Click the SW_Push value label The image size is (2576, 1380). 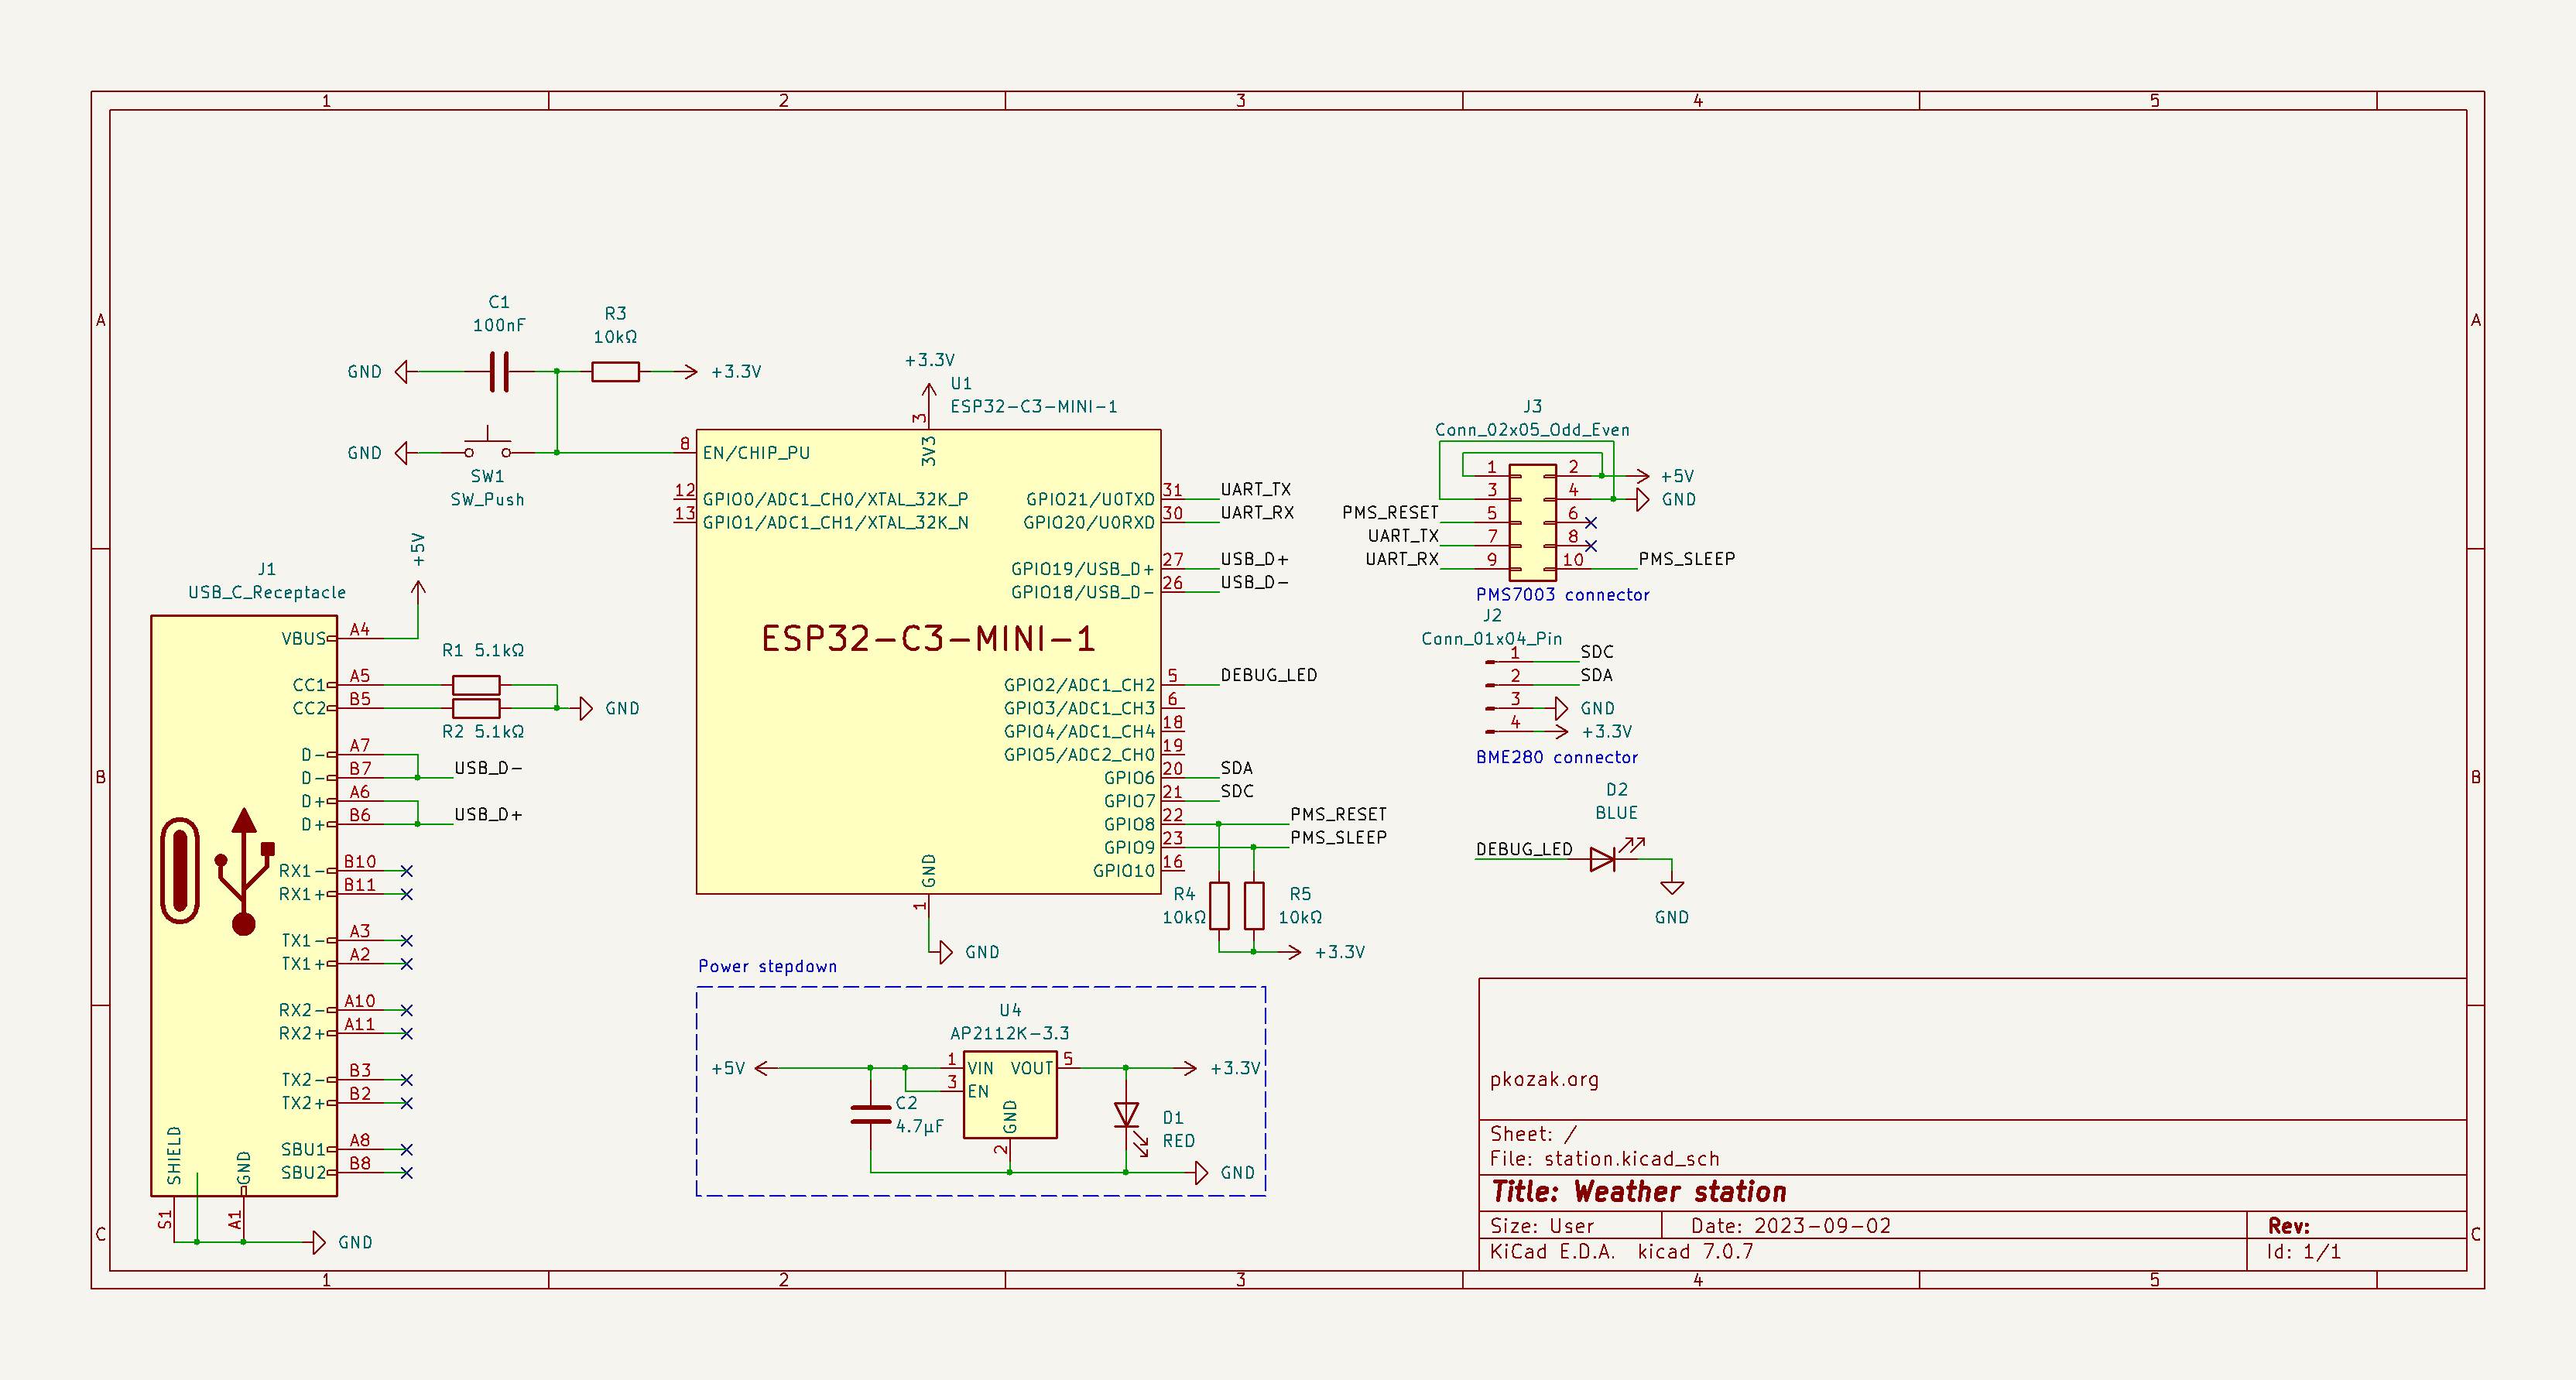click(x=487, y=499)
